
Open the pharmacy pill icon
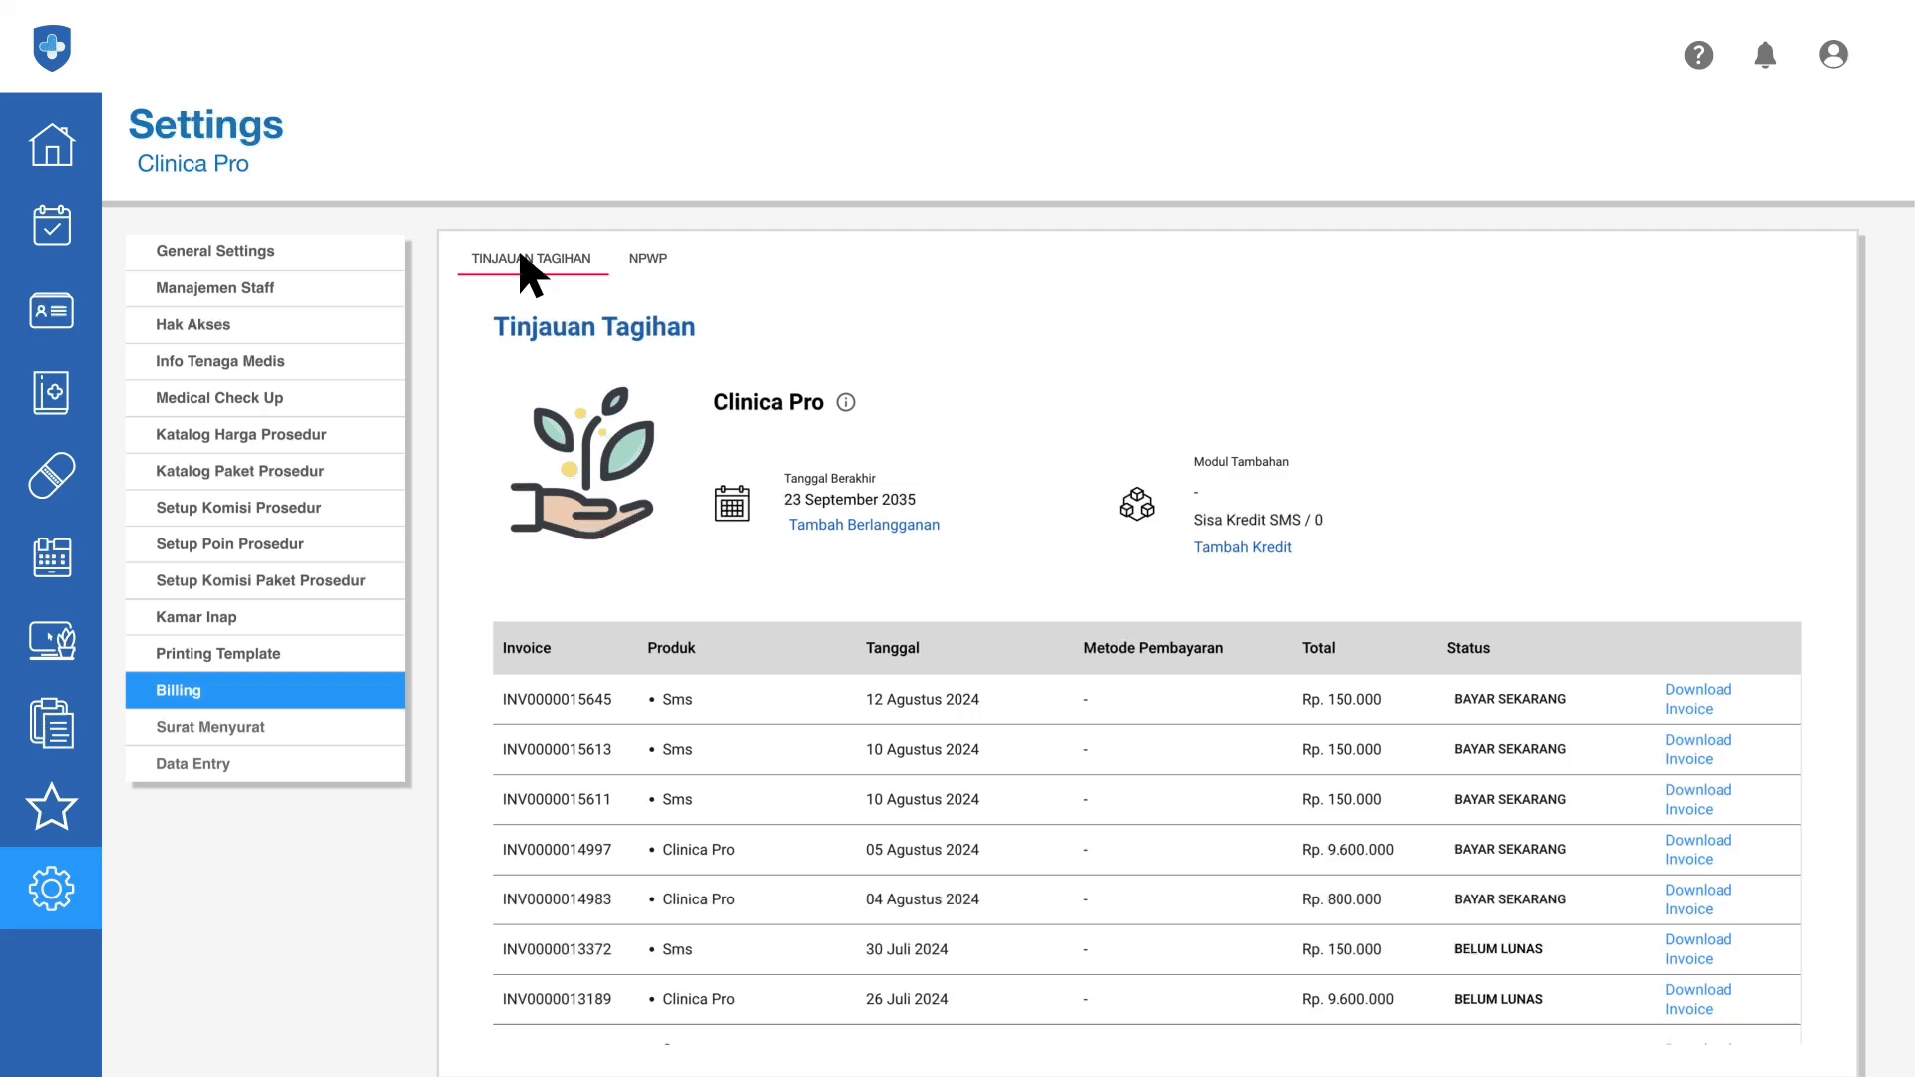[x=51, y=476]
